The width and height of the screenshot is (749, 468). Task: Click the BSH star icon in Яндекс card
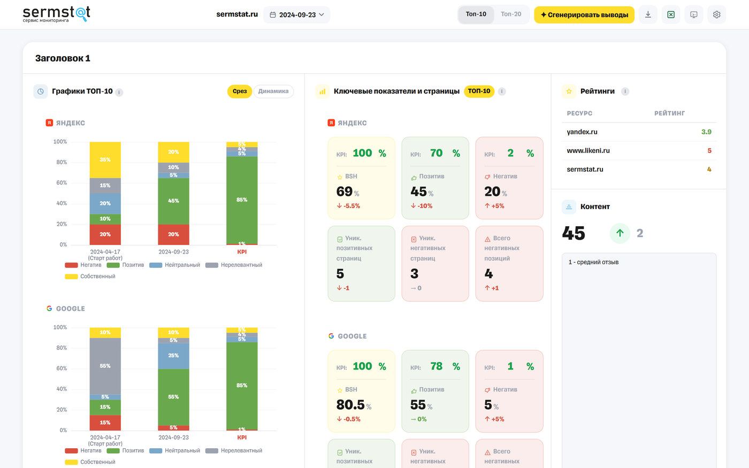point(340,177)
